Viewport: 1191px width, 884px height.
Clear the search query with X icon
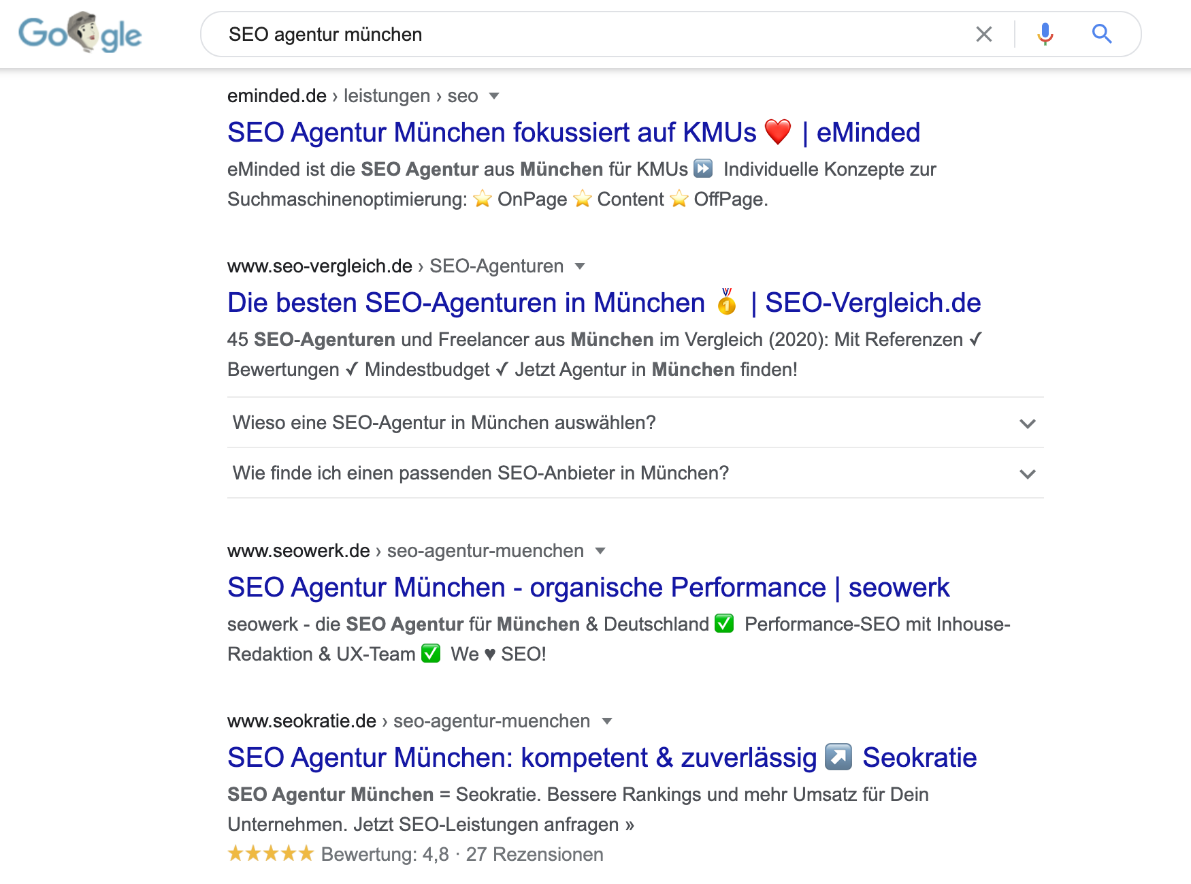(x=983, y=34)
